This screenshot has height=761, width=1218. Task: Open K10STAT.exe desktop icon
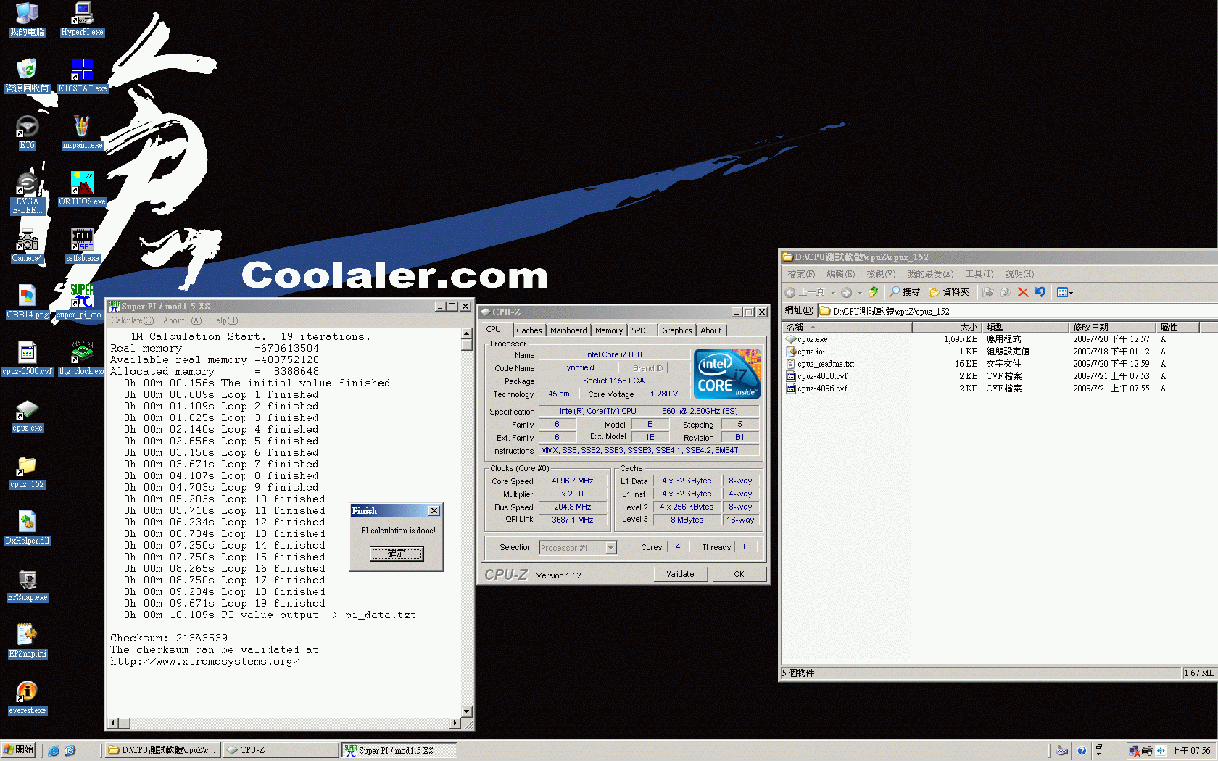82,75
